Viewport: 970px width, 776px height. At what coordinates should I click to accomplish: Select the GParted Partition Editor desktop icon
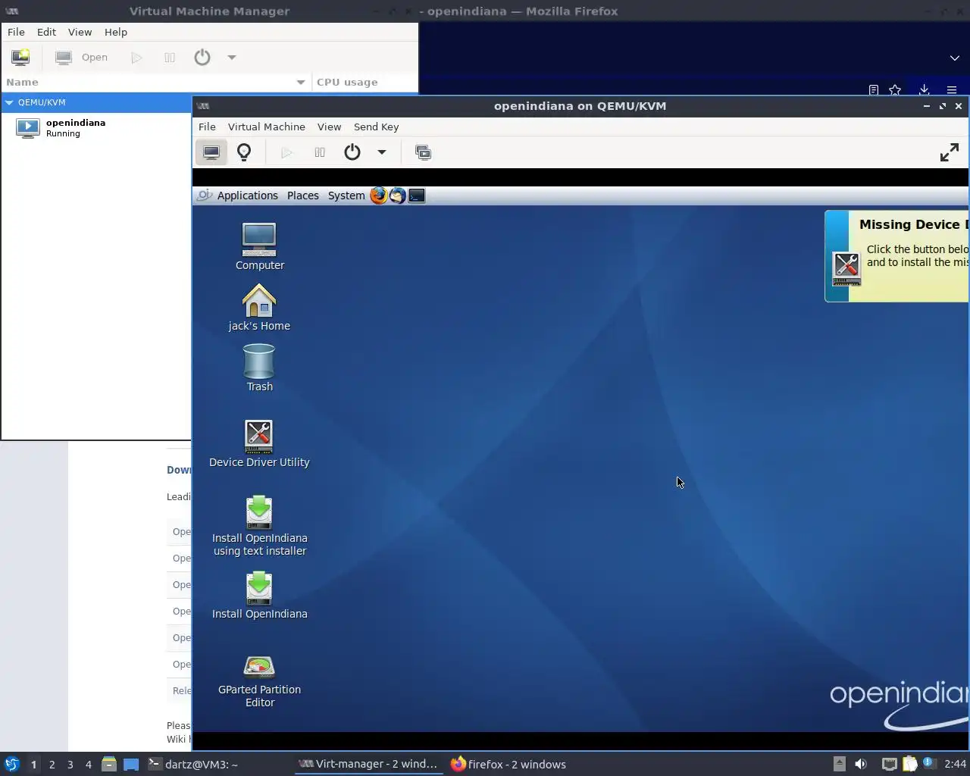[x=259, y=681]
